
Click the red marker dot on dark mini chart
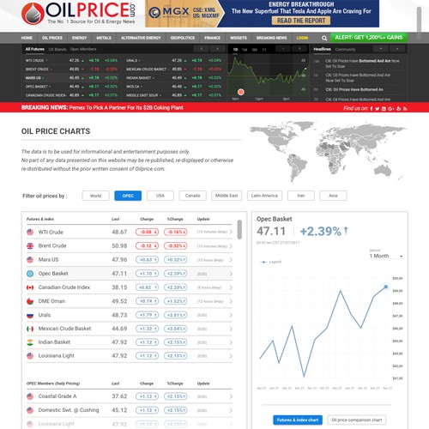[241, 92]
